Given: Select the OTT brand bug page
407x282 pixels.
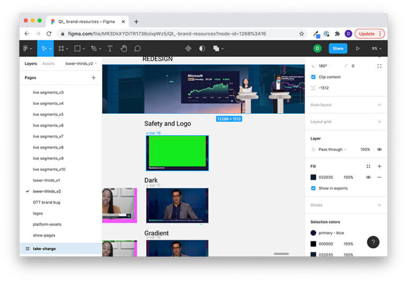Looking at the screenshot, I should pos(46,202).
